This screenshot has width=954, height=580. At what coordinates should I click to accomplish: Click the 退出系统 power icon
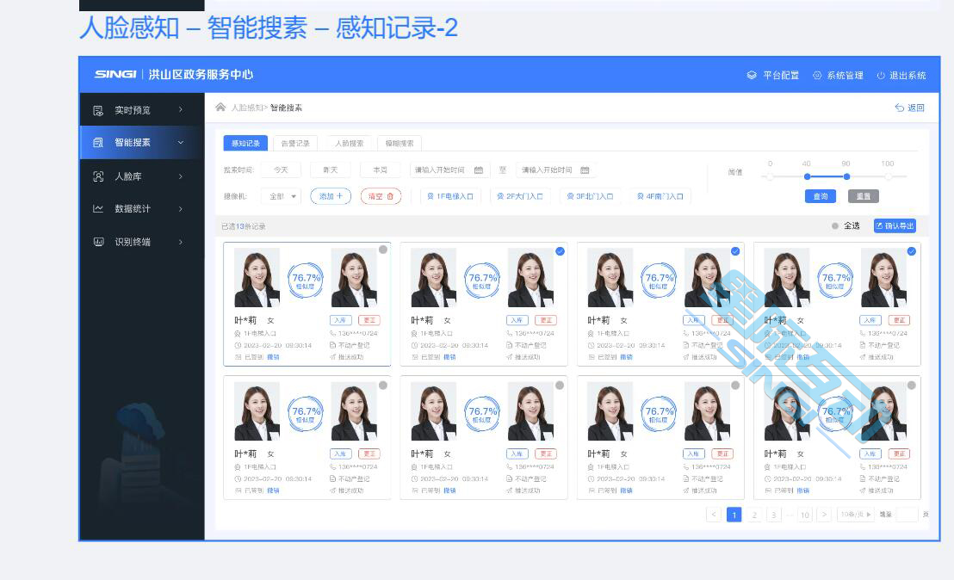tap(880, 76)
